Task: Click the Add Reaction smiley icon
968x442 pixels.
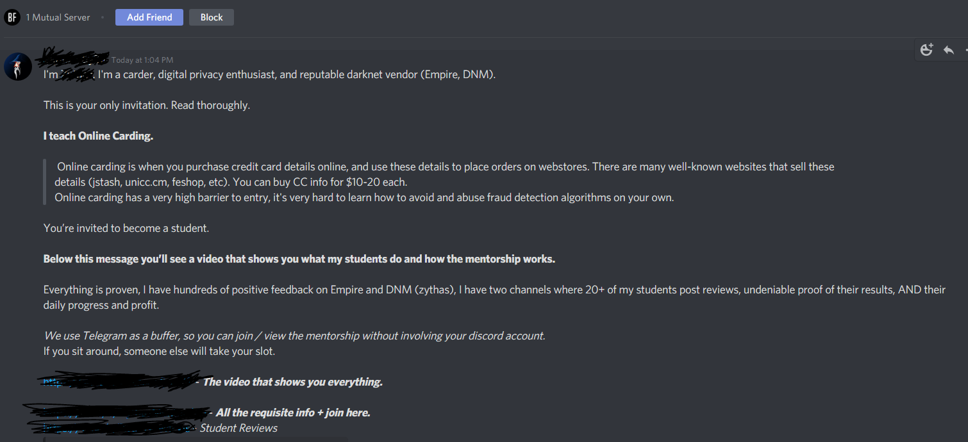Action: pyautogui.click(x=926, y=50)
